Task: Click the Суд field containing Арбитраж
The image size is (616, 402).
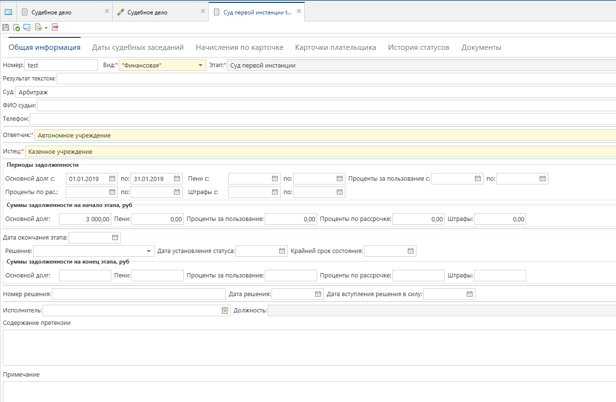Action: pos(316,92)
